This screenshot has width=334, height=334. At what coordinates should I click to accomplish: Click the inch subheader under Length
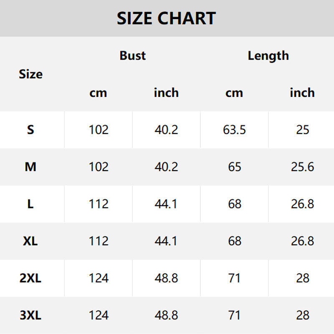pyautogui.click(x=302, y=93)
